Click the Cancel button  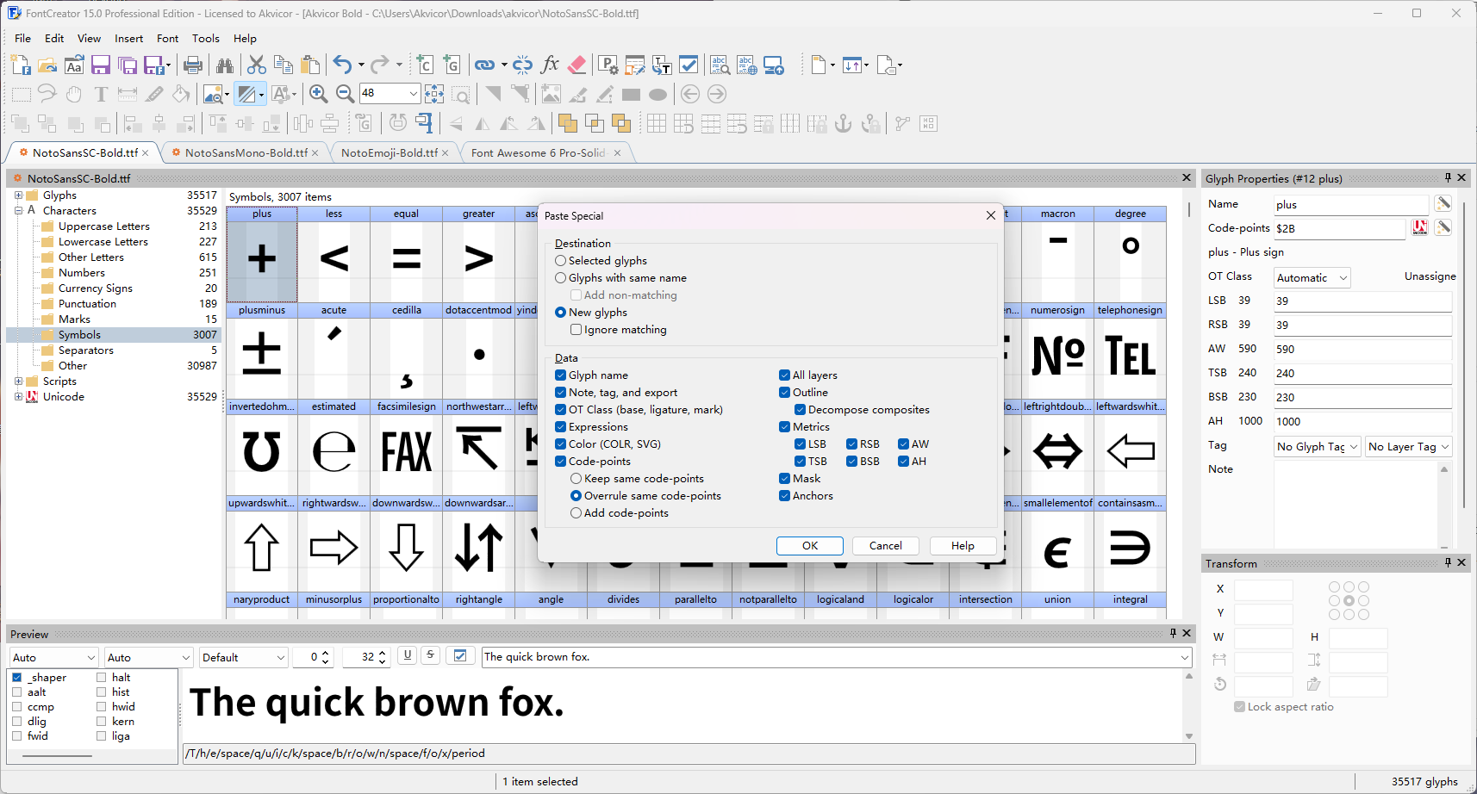click(x=885, y=546)
